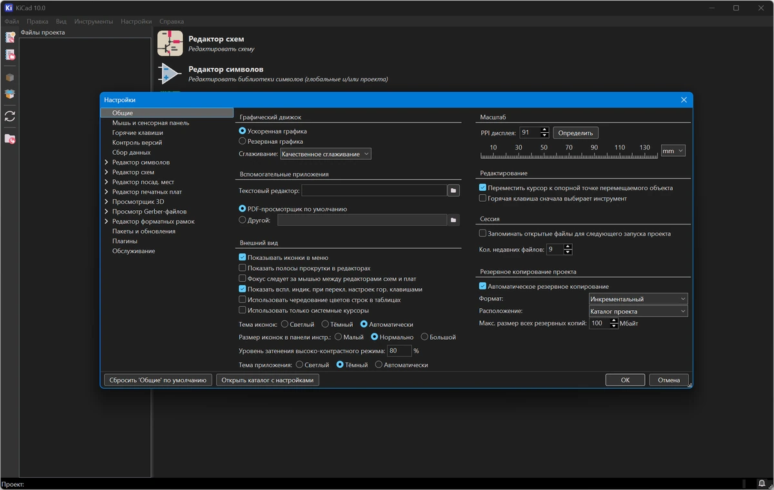Toggle Переместить курсор к опорной точке checkbox
This screenshot has width=774, height=490.
click(x=483, y=188)
